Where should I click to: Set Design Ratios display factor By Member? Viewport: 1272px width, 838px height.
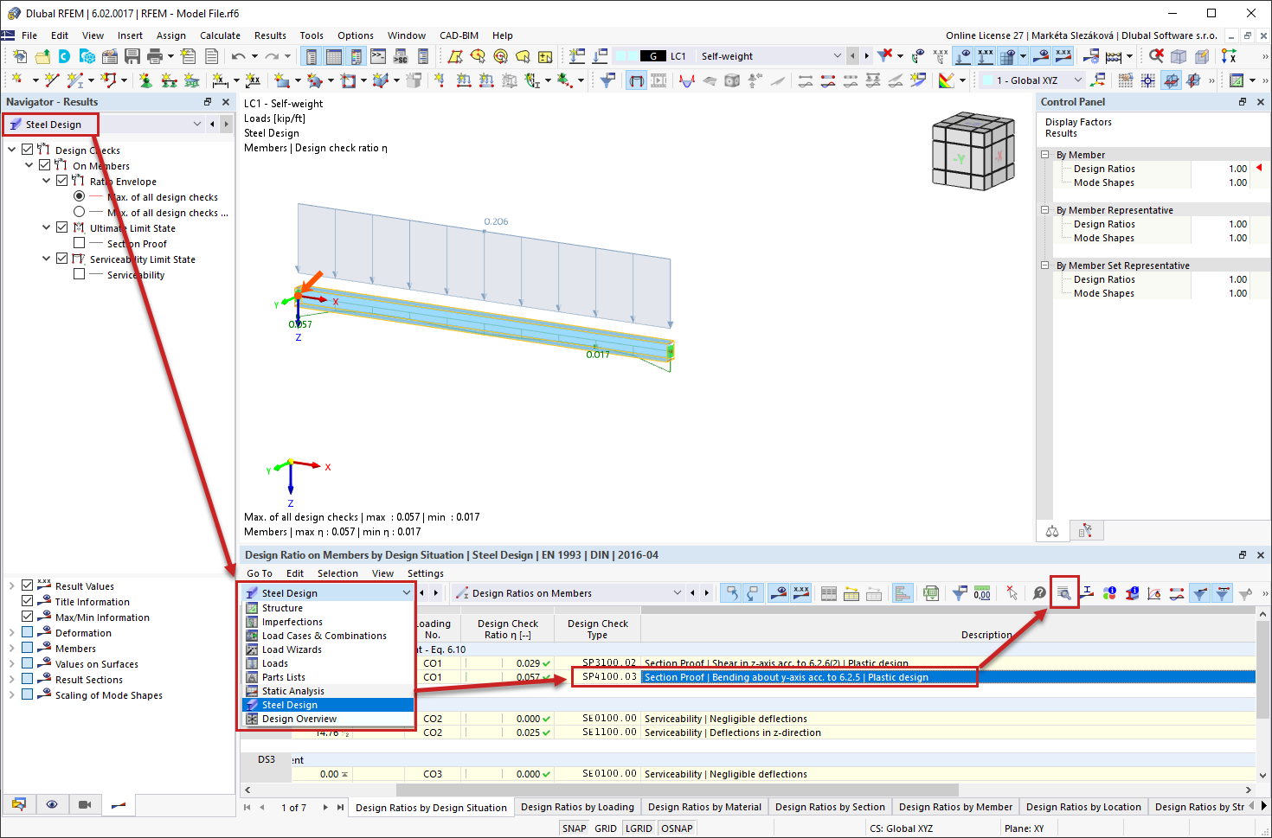point(1236,168)
